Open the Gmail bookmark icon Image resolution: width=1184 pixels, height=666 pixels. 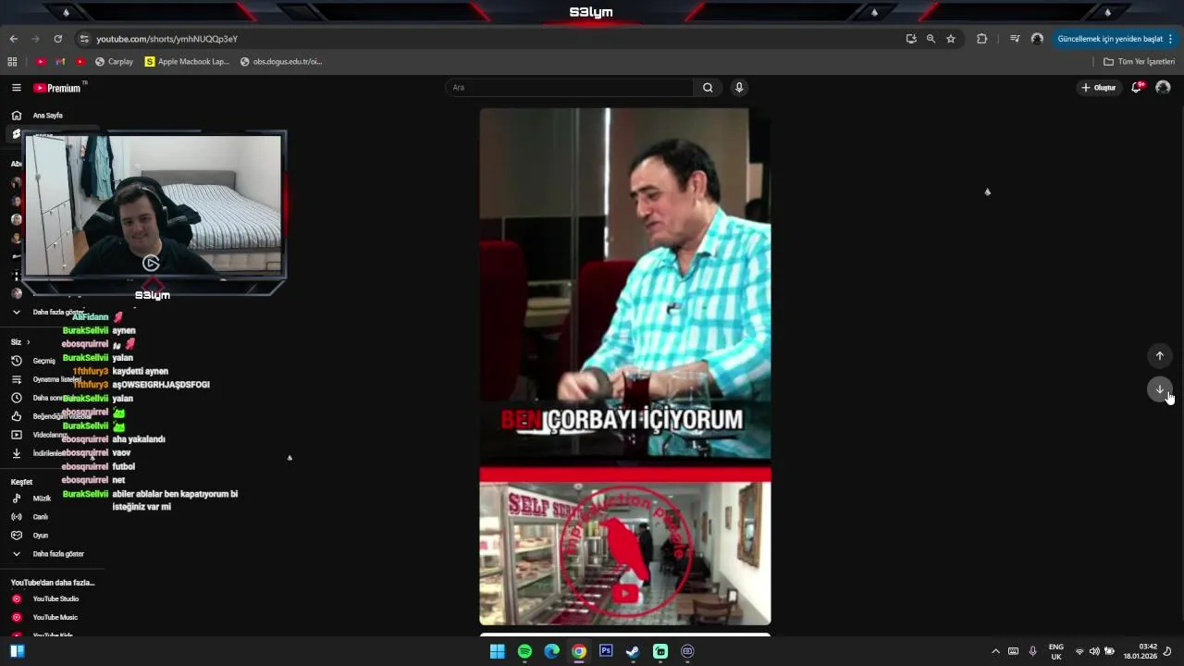click(60, 62)
